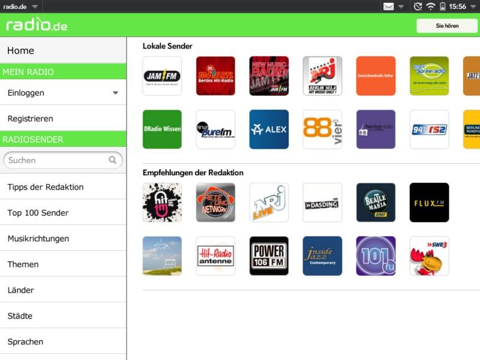Click the MEIN RADIO section header

point(63,71)
